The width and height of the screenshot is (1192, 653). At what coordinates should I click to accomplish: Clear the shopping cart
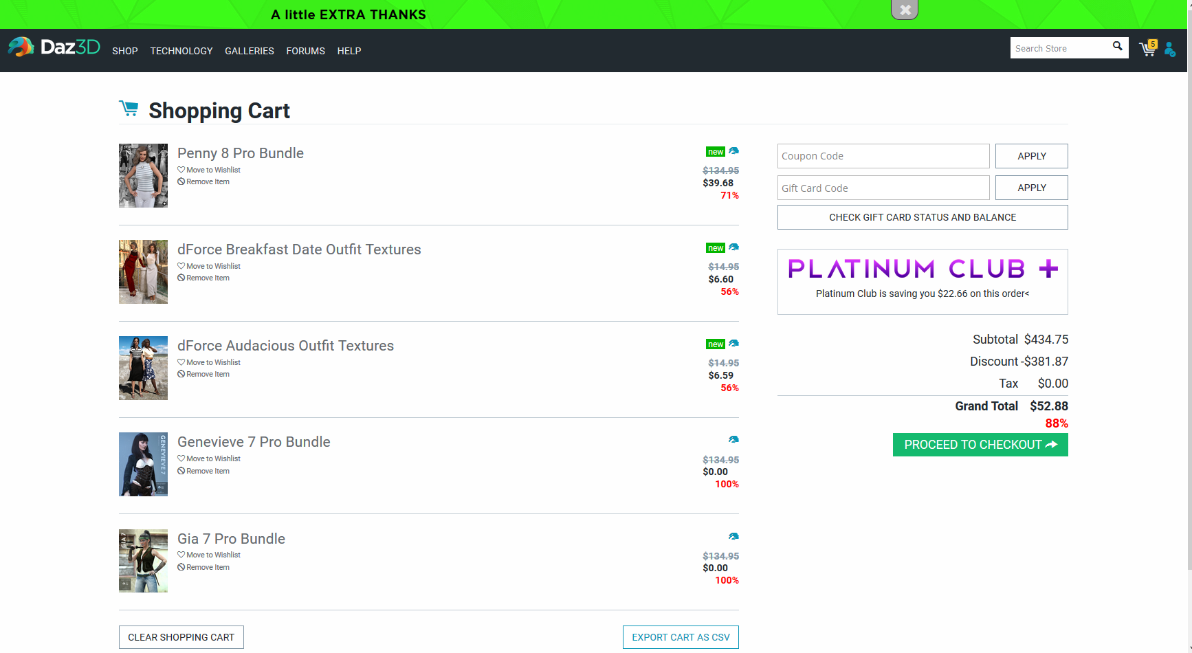click(181, 637)
